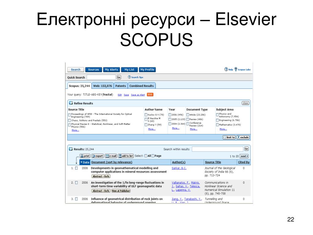313x235 pixels.
Task: Check Conference Review document type
Action: [188, 124]
